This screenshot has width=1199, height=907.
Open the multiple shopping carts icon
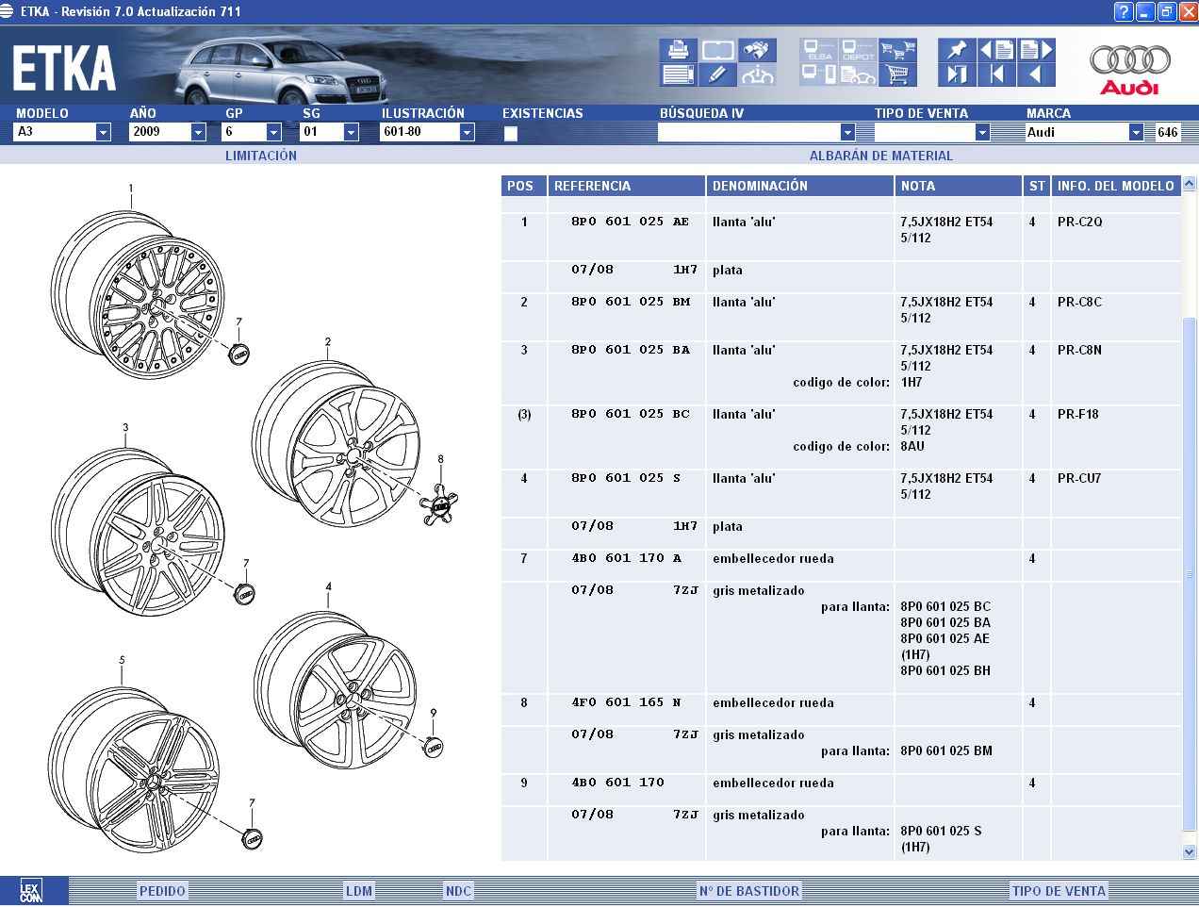pos(898,49)
